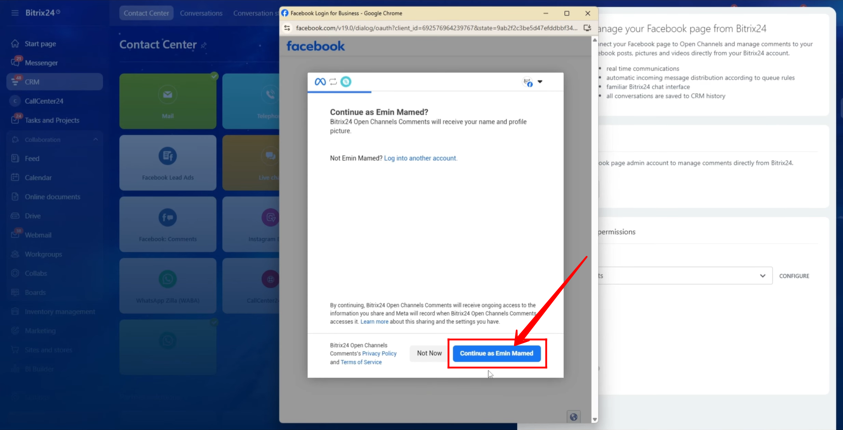Open the Mail channel tile
The image size is (843, 430).
click(x=168, y=101)
